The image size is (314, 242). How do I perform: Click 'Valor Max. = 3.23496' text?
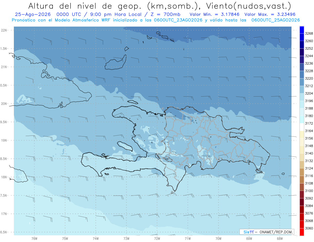[271, 14]
